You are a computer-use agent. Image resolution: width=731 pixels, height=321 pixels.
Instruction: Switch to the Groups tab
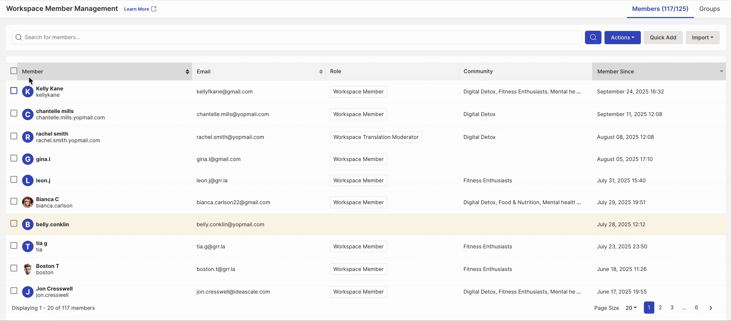pos(709,9)
